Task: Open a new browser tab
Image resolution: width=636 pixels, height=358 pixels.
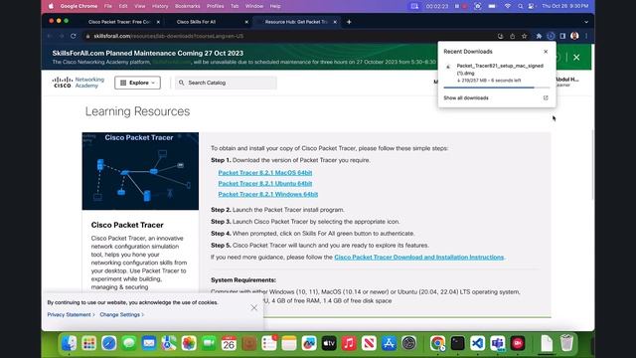Action: click(349, 22)
